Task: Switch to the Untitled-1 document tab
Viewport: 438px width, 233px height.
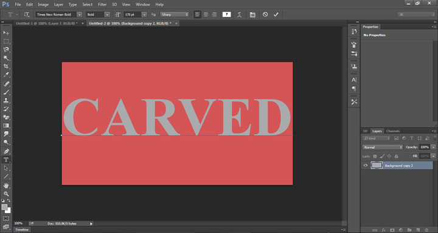Action: pos(47,24)
